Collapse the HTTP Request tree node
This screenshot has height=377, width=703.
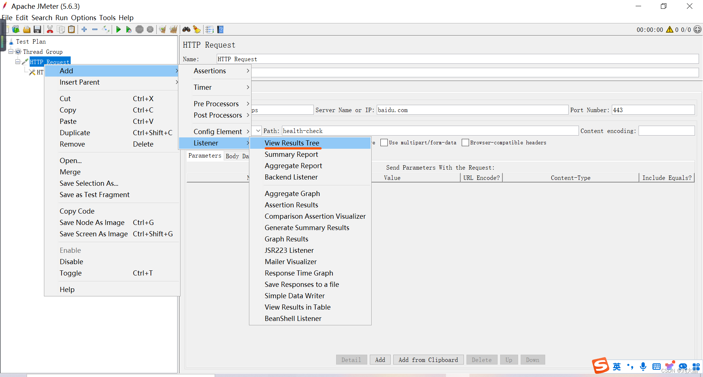click(x=18, y=62)
